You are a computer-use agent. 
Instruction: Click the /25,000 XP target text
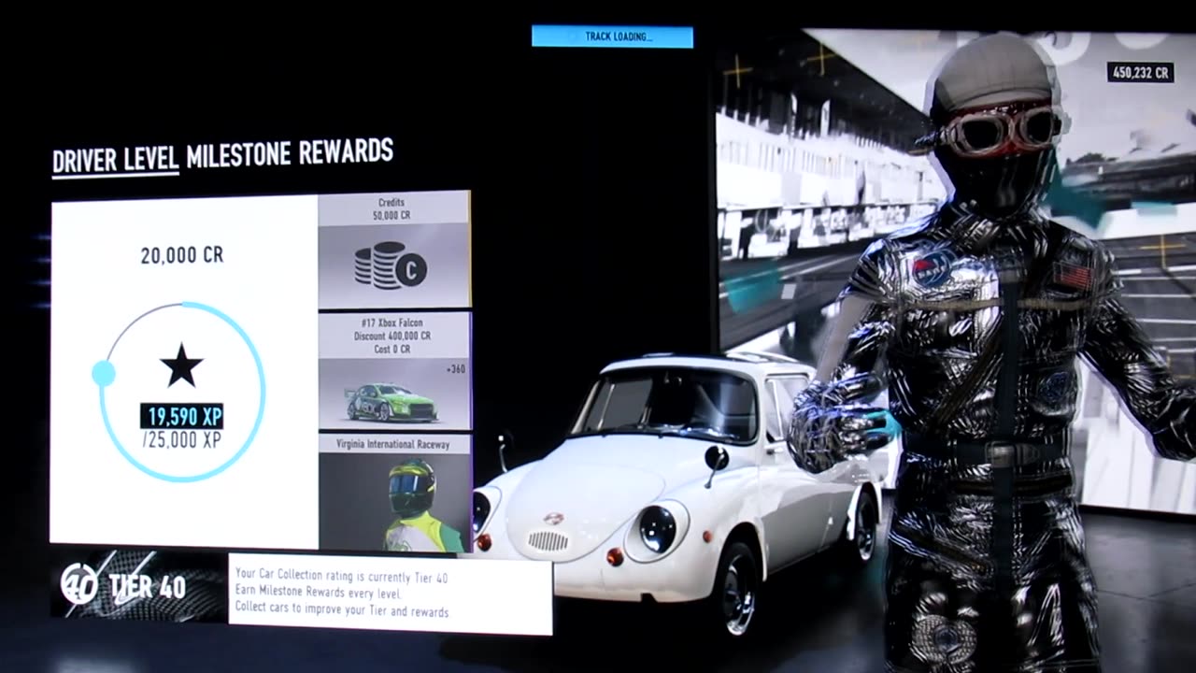(182, 439)
